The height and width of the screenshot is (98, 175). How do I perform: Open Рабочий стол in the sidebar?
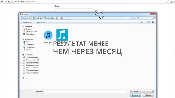point(30,34)
